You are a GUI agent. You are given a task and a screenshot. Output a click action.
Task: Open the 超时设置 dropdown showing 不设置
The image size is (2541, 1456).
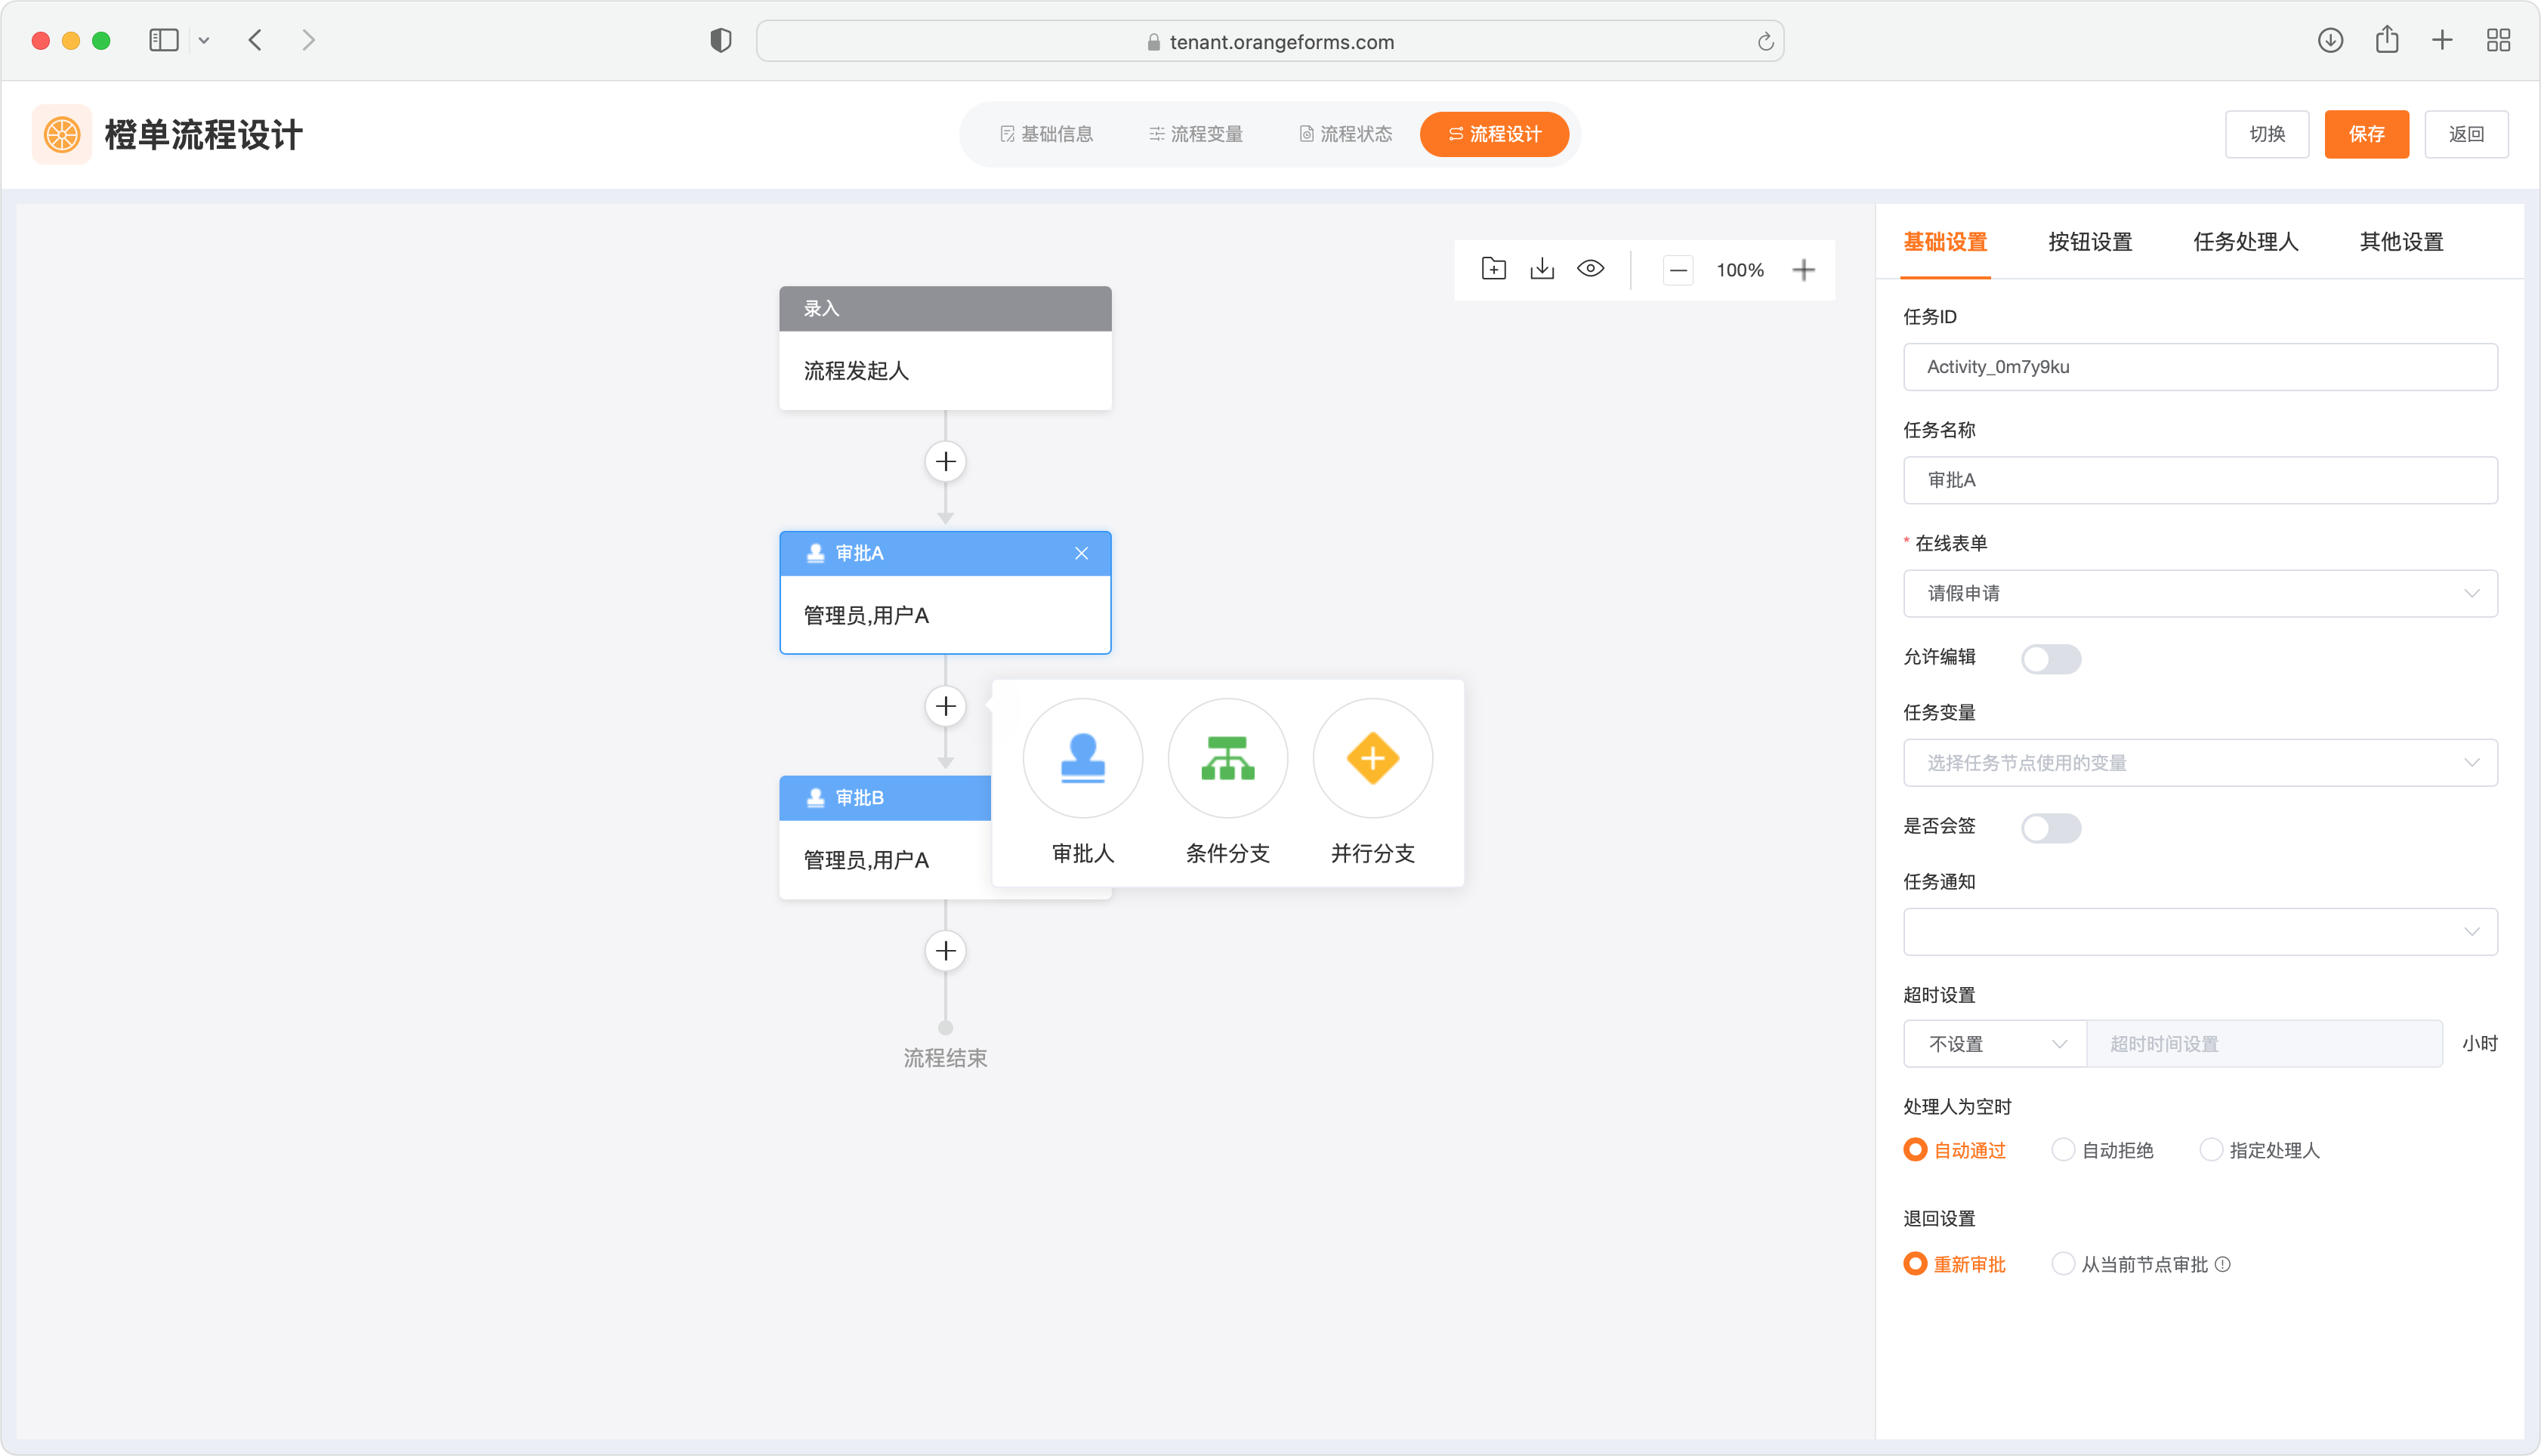click(x=1994, y=1044)
